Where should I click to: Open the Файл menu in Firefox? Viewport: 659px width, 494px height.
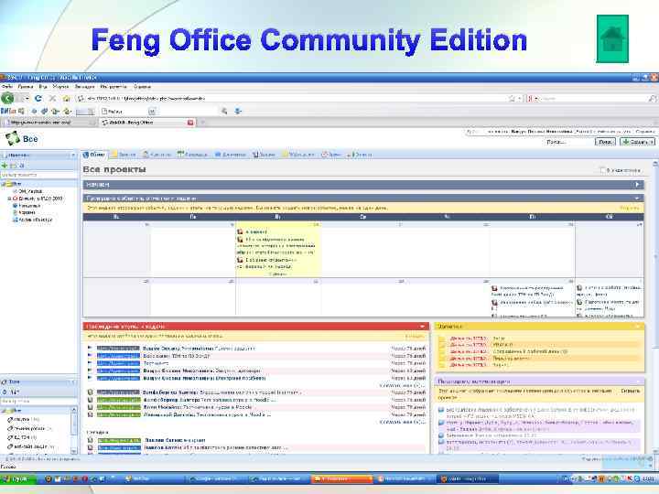[7, 87]
